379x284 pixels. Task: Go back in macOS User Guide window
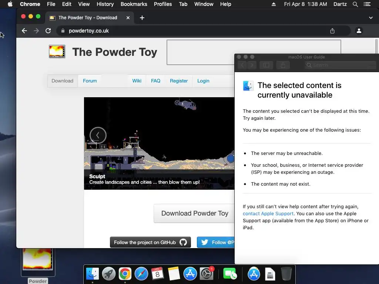click(x=243, y=65)
